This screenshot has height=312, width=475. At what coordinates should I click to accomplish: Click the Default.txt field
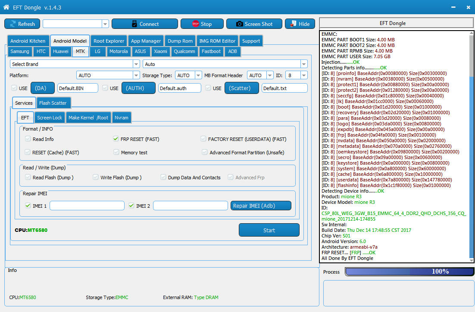tap(284, 88)
